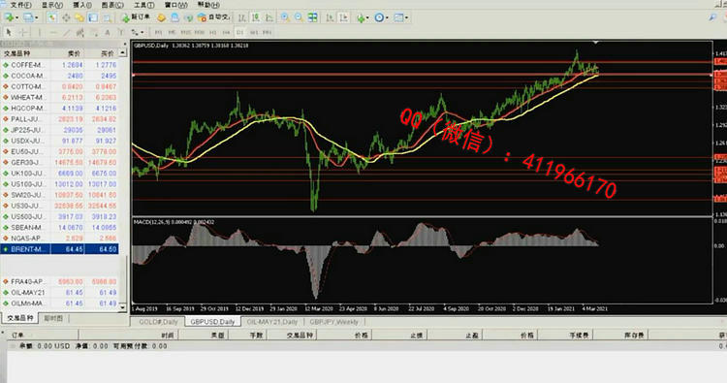This screenshot has height=383, width=727.
Task: Toggle the D1 timeframe button
Action: click(x=239, y=32)
